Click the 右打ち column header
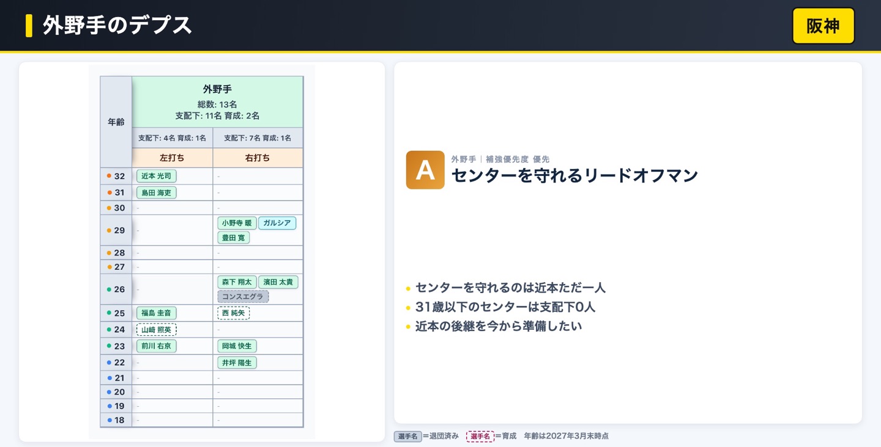The image size is (881, 447). (x=258, y=158)
